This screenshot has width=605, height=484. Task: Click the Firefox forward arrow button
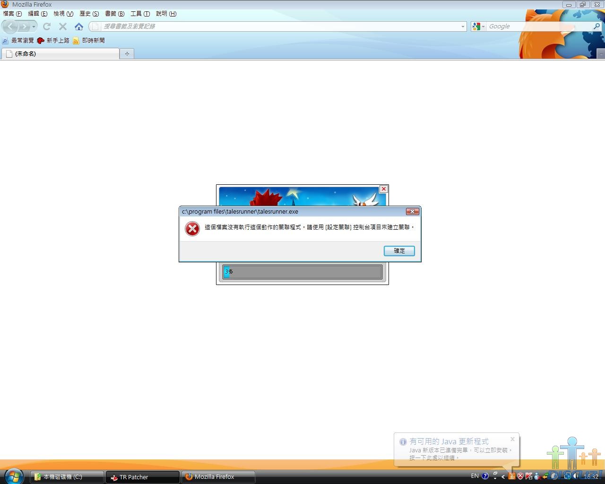[x=24, y=26]
